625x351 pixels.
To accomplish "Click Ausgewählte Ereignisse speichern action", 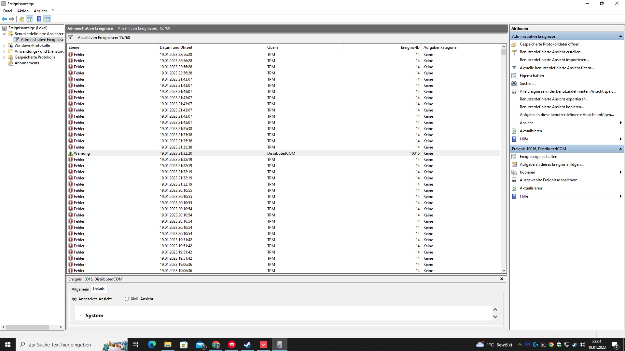I will coord(550,180).
